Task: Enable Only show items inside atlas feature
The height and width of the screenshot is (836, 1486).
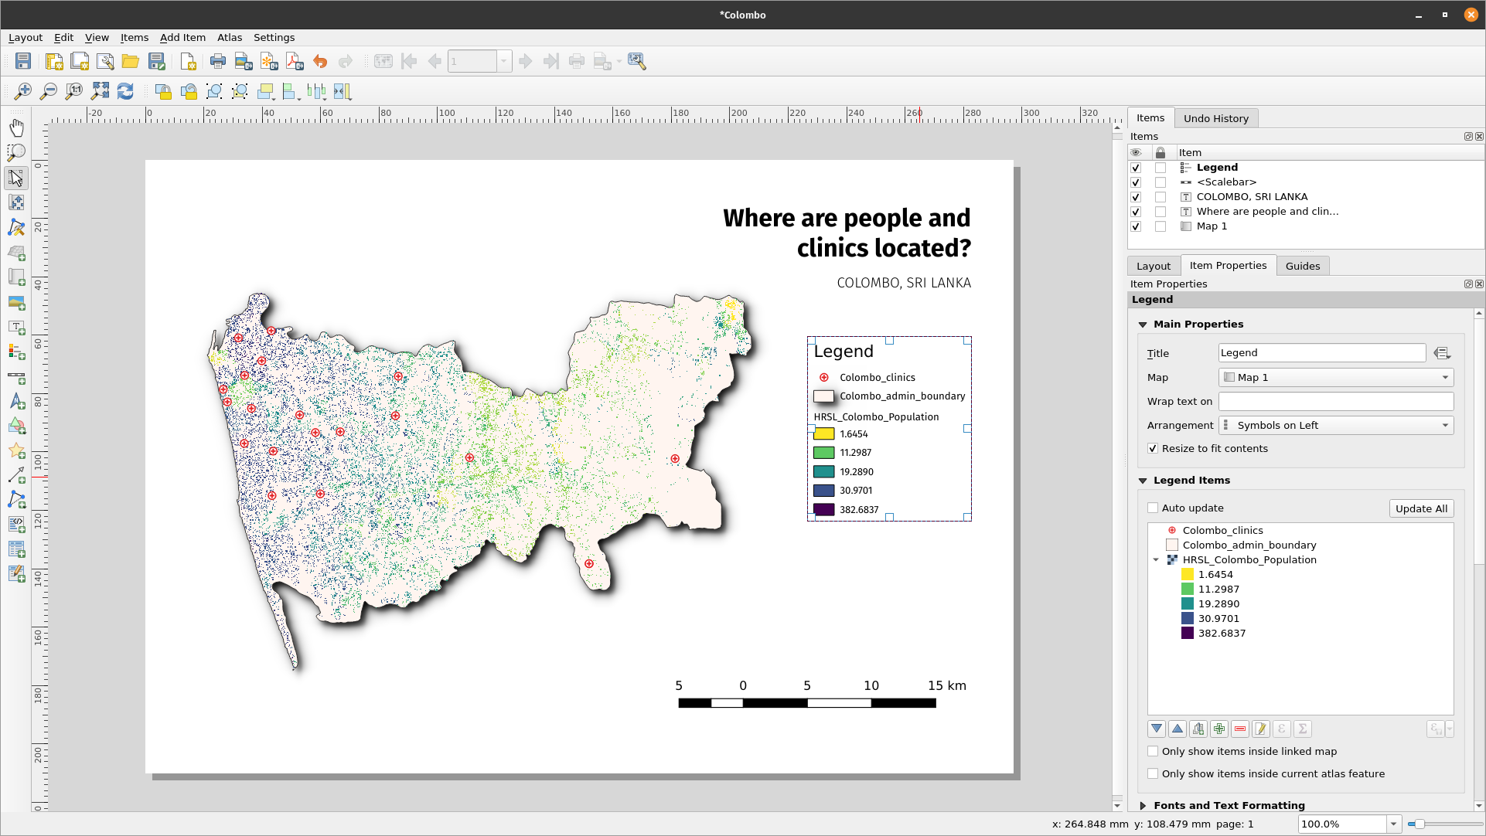Action: (x=1153, y=773)
